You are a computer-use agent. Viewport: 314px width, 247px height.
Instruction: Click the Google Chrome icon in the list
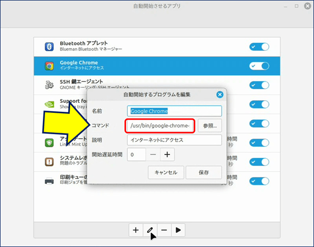(49, 66)
